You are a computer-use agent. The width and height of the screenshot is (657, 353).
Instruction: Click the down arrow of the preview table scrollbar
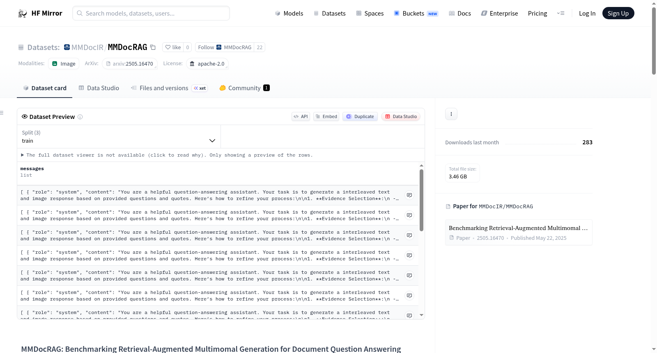421,315
